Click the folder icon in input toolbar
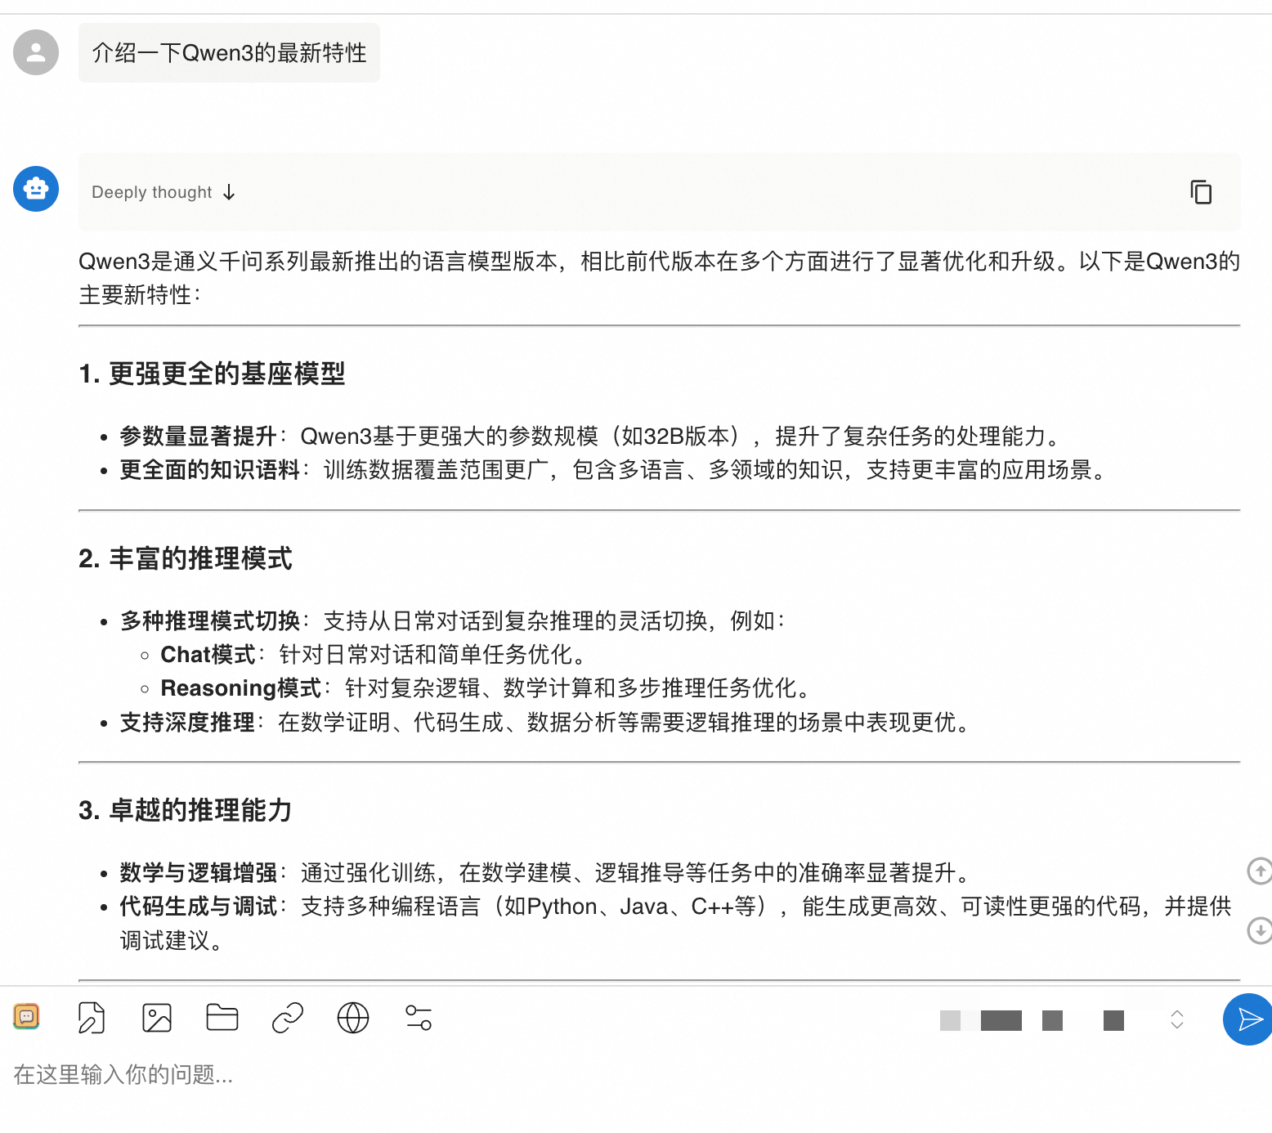The image size is (1272, 1133). (222, 1017)
